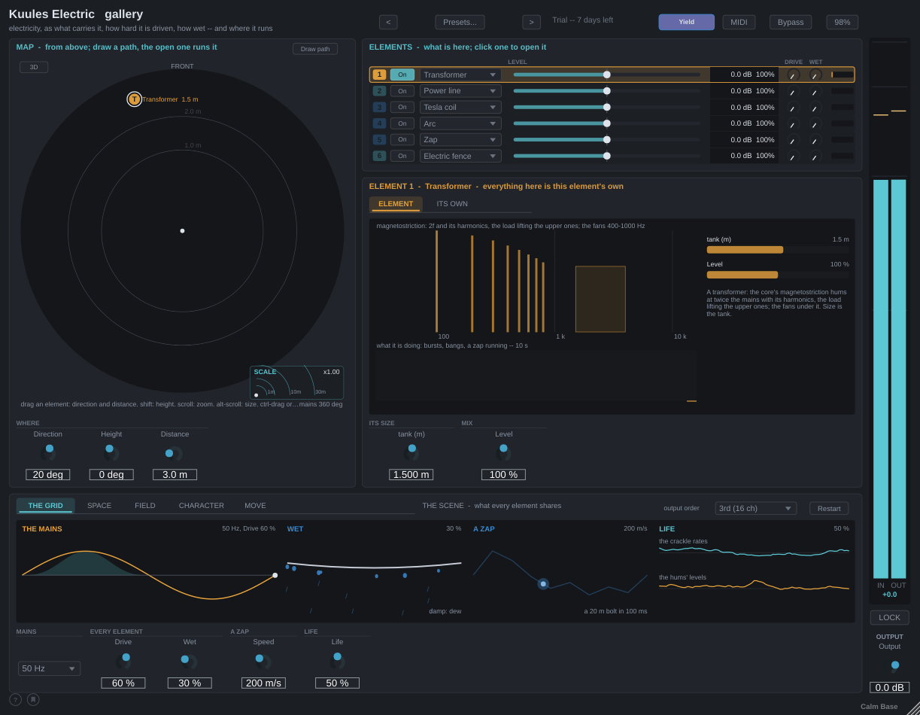The image size is (920, 715).
Task: Select the Transformer marker on the map
Action: tap(134, 99)
